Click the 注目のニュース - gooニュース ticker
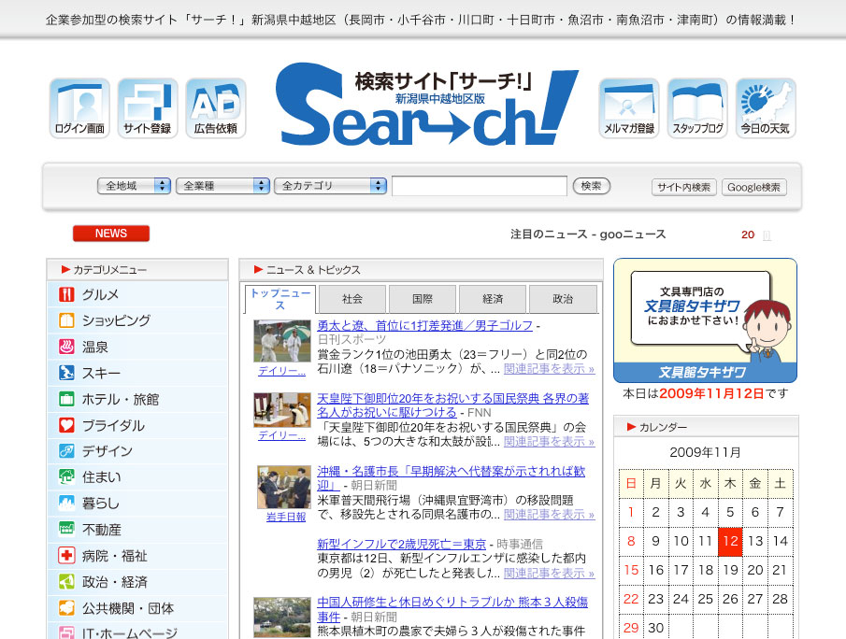The width and height of the screenshot is (846, 639). 588,234
